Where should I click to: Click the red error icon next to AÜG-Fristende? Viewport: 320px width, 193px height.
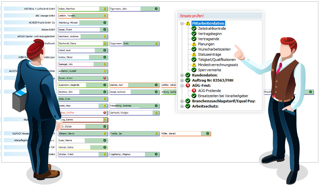coord(194,91)
